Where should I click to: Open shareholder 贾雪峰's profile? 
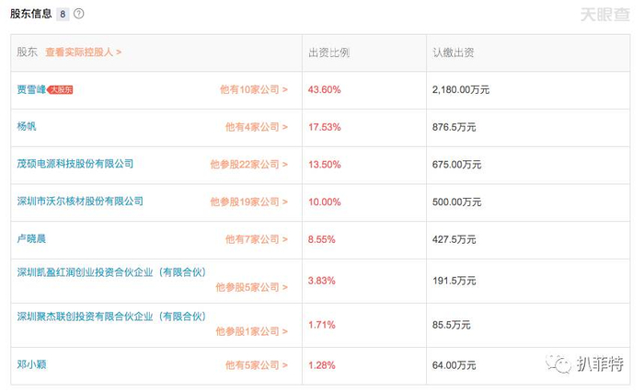click(x=29, y=89)
